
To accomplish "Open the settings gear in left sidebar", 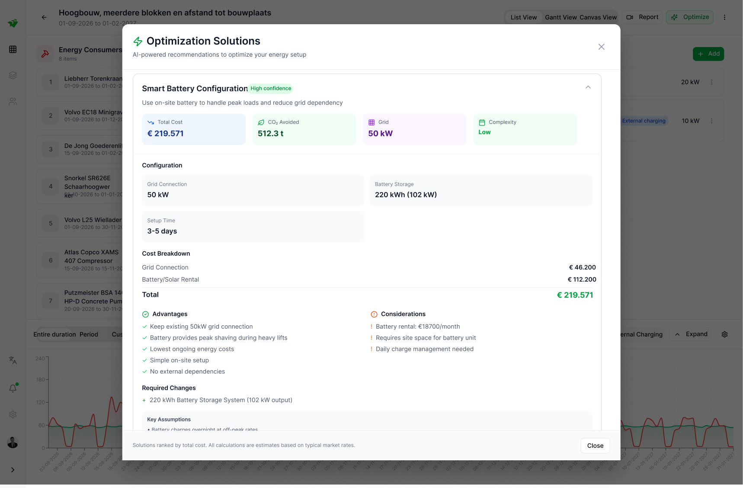I will click(x=13, y=414).
